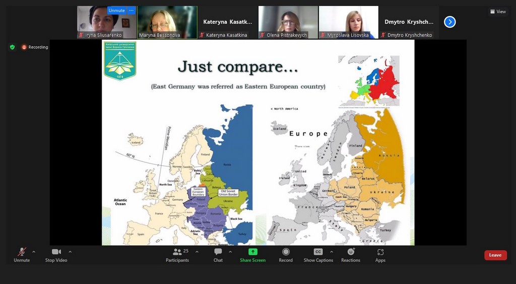
Task: Leave the meeting
Action: (x=495, y=255)
